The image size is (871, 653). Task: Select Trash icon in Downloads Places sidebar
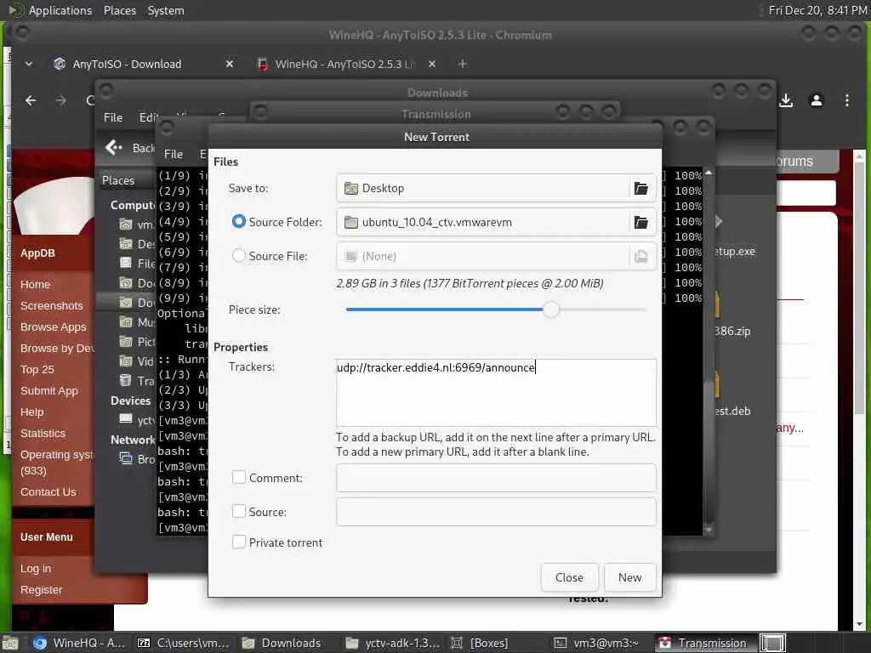pyautogui.click(x=126, y=381)
